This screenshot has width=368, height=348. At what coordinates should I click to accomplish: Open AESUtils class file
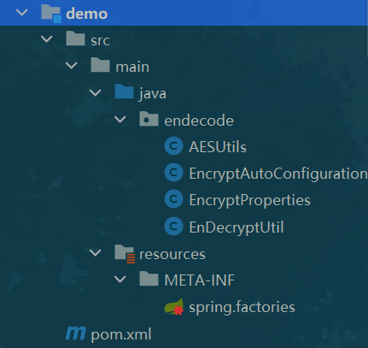[218, 147]
